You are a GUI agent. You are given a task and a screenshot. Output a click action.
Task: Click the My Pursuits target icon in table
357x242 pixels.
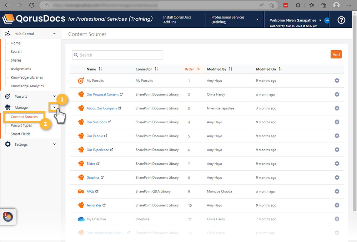[x=81, y=81]
